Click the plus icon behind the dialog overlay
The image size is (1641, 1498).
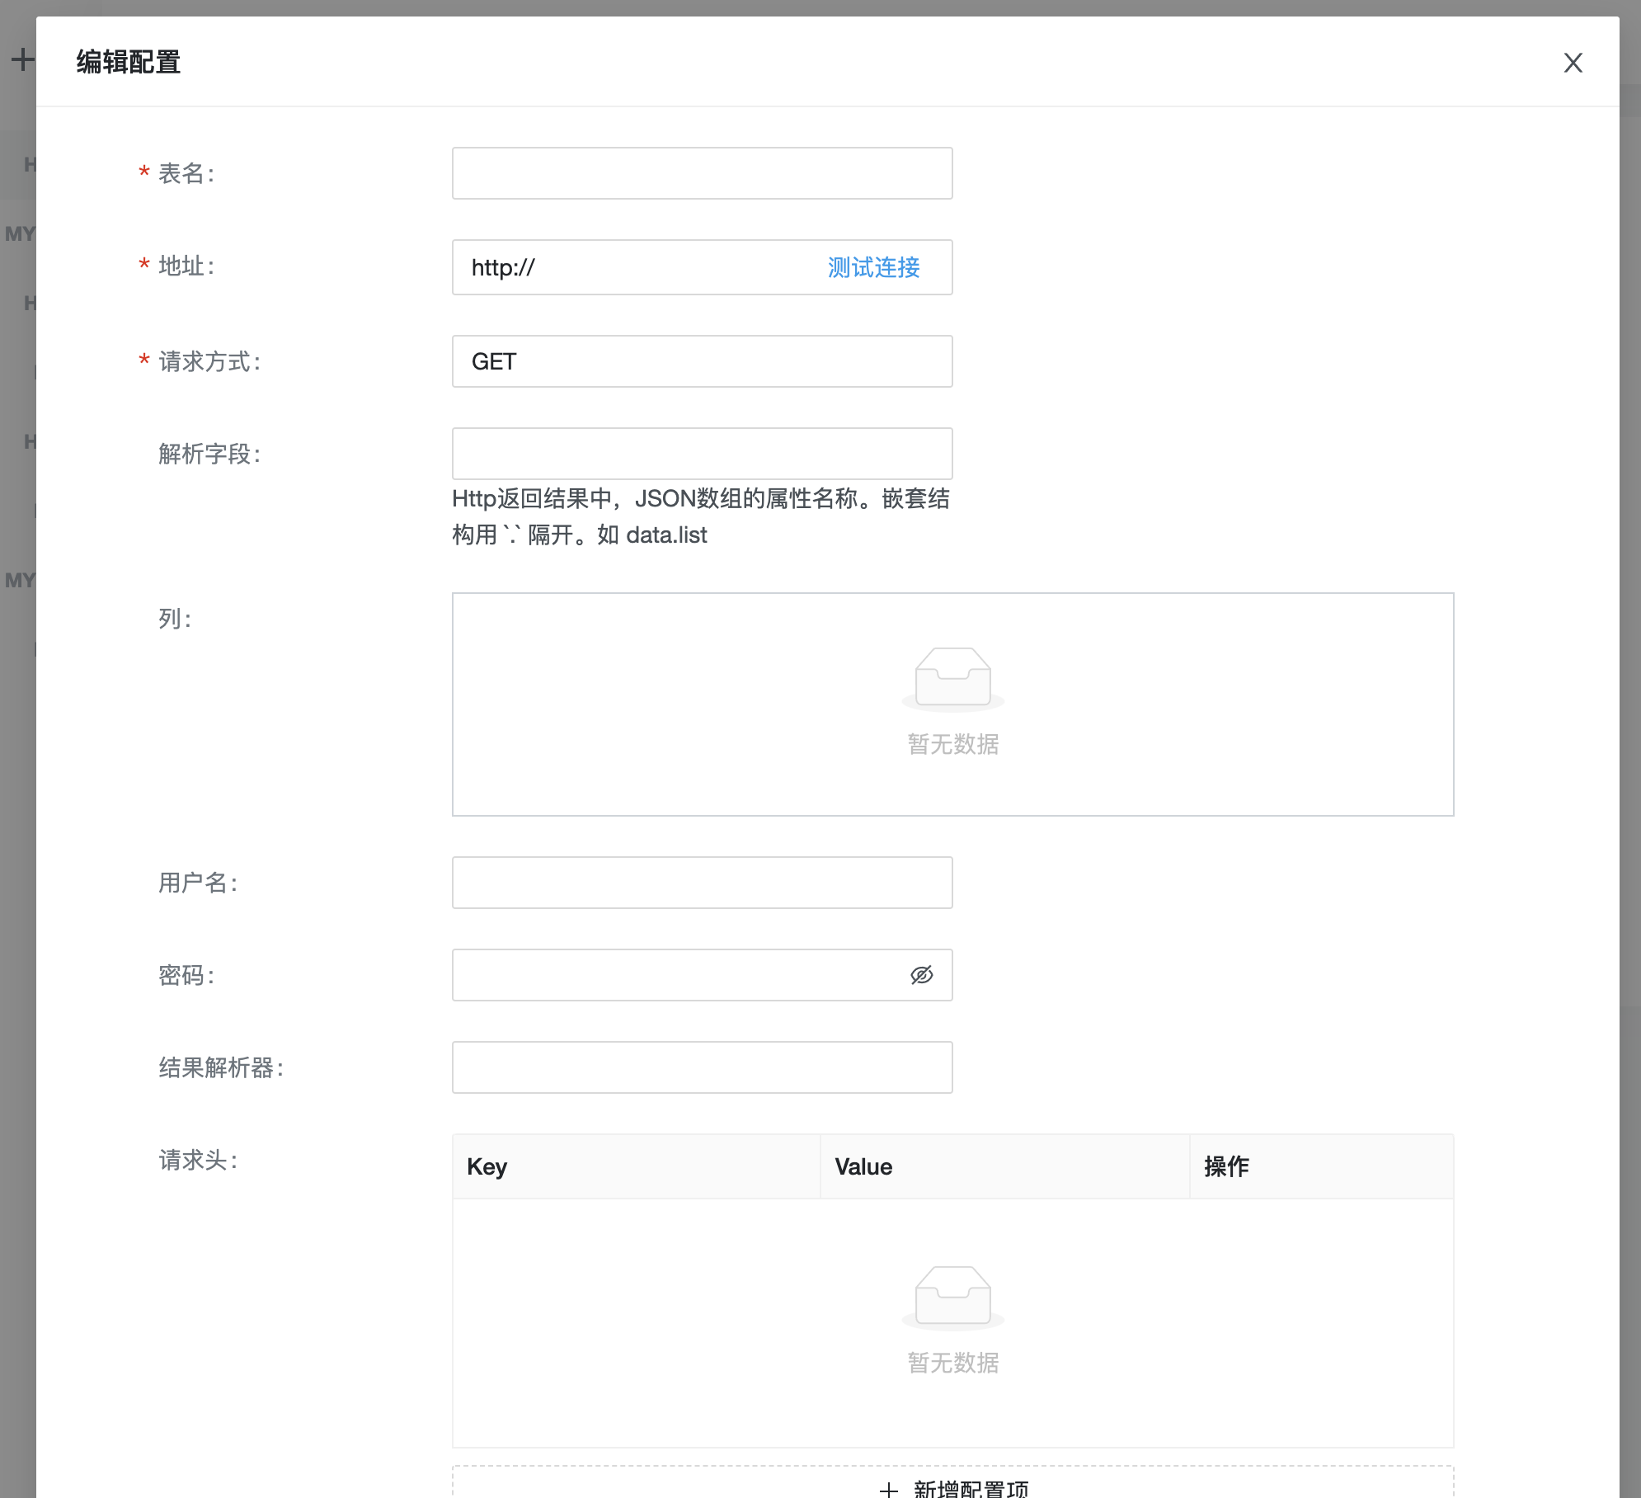pyautogui.click(x=21, y=59)
